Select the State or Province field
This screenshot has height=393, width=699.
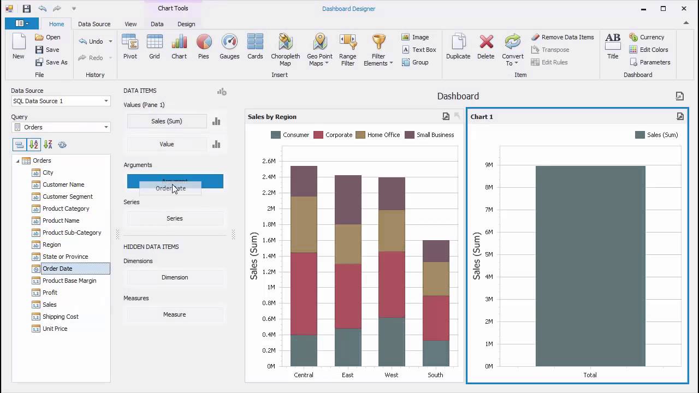coord(65,257)
